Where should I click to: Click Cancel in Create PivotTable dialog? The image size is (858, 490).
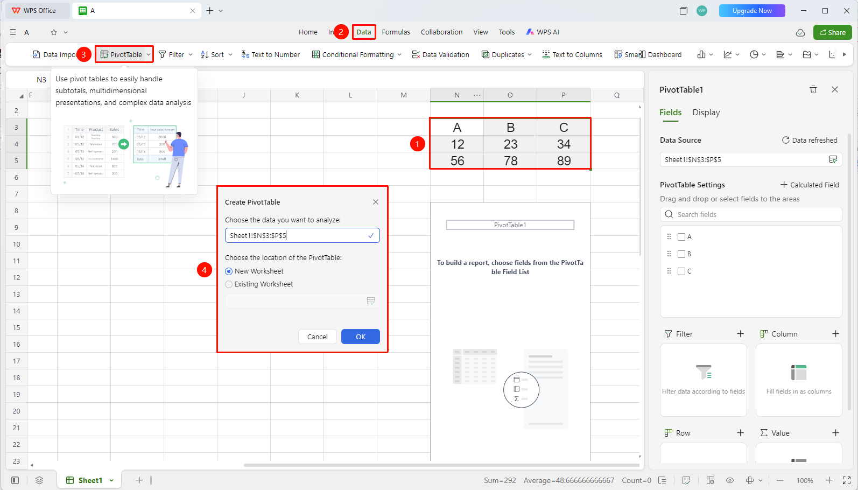point(318,337)
